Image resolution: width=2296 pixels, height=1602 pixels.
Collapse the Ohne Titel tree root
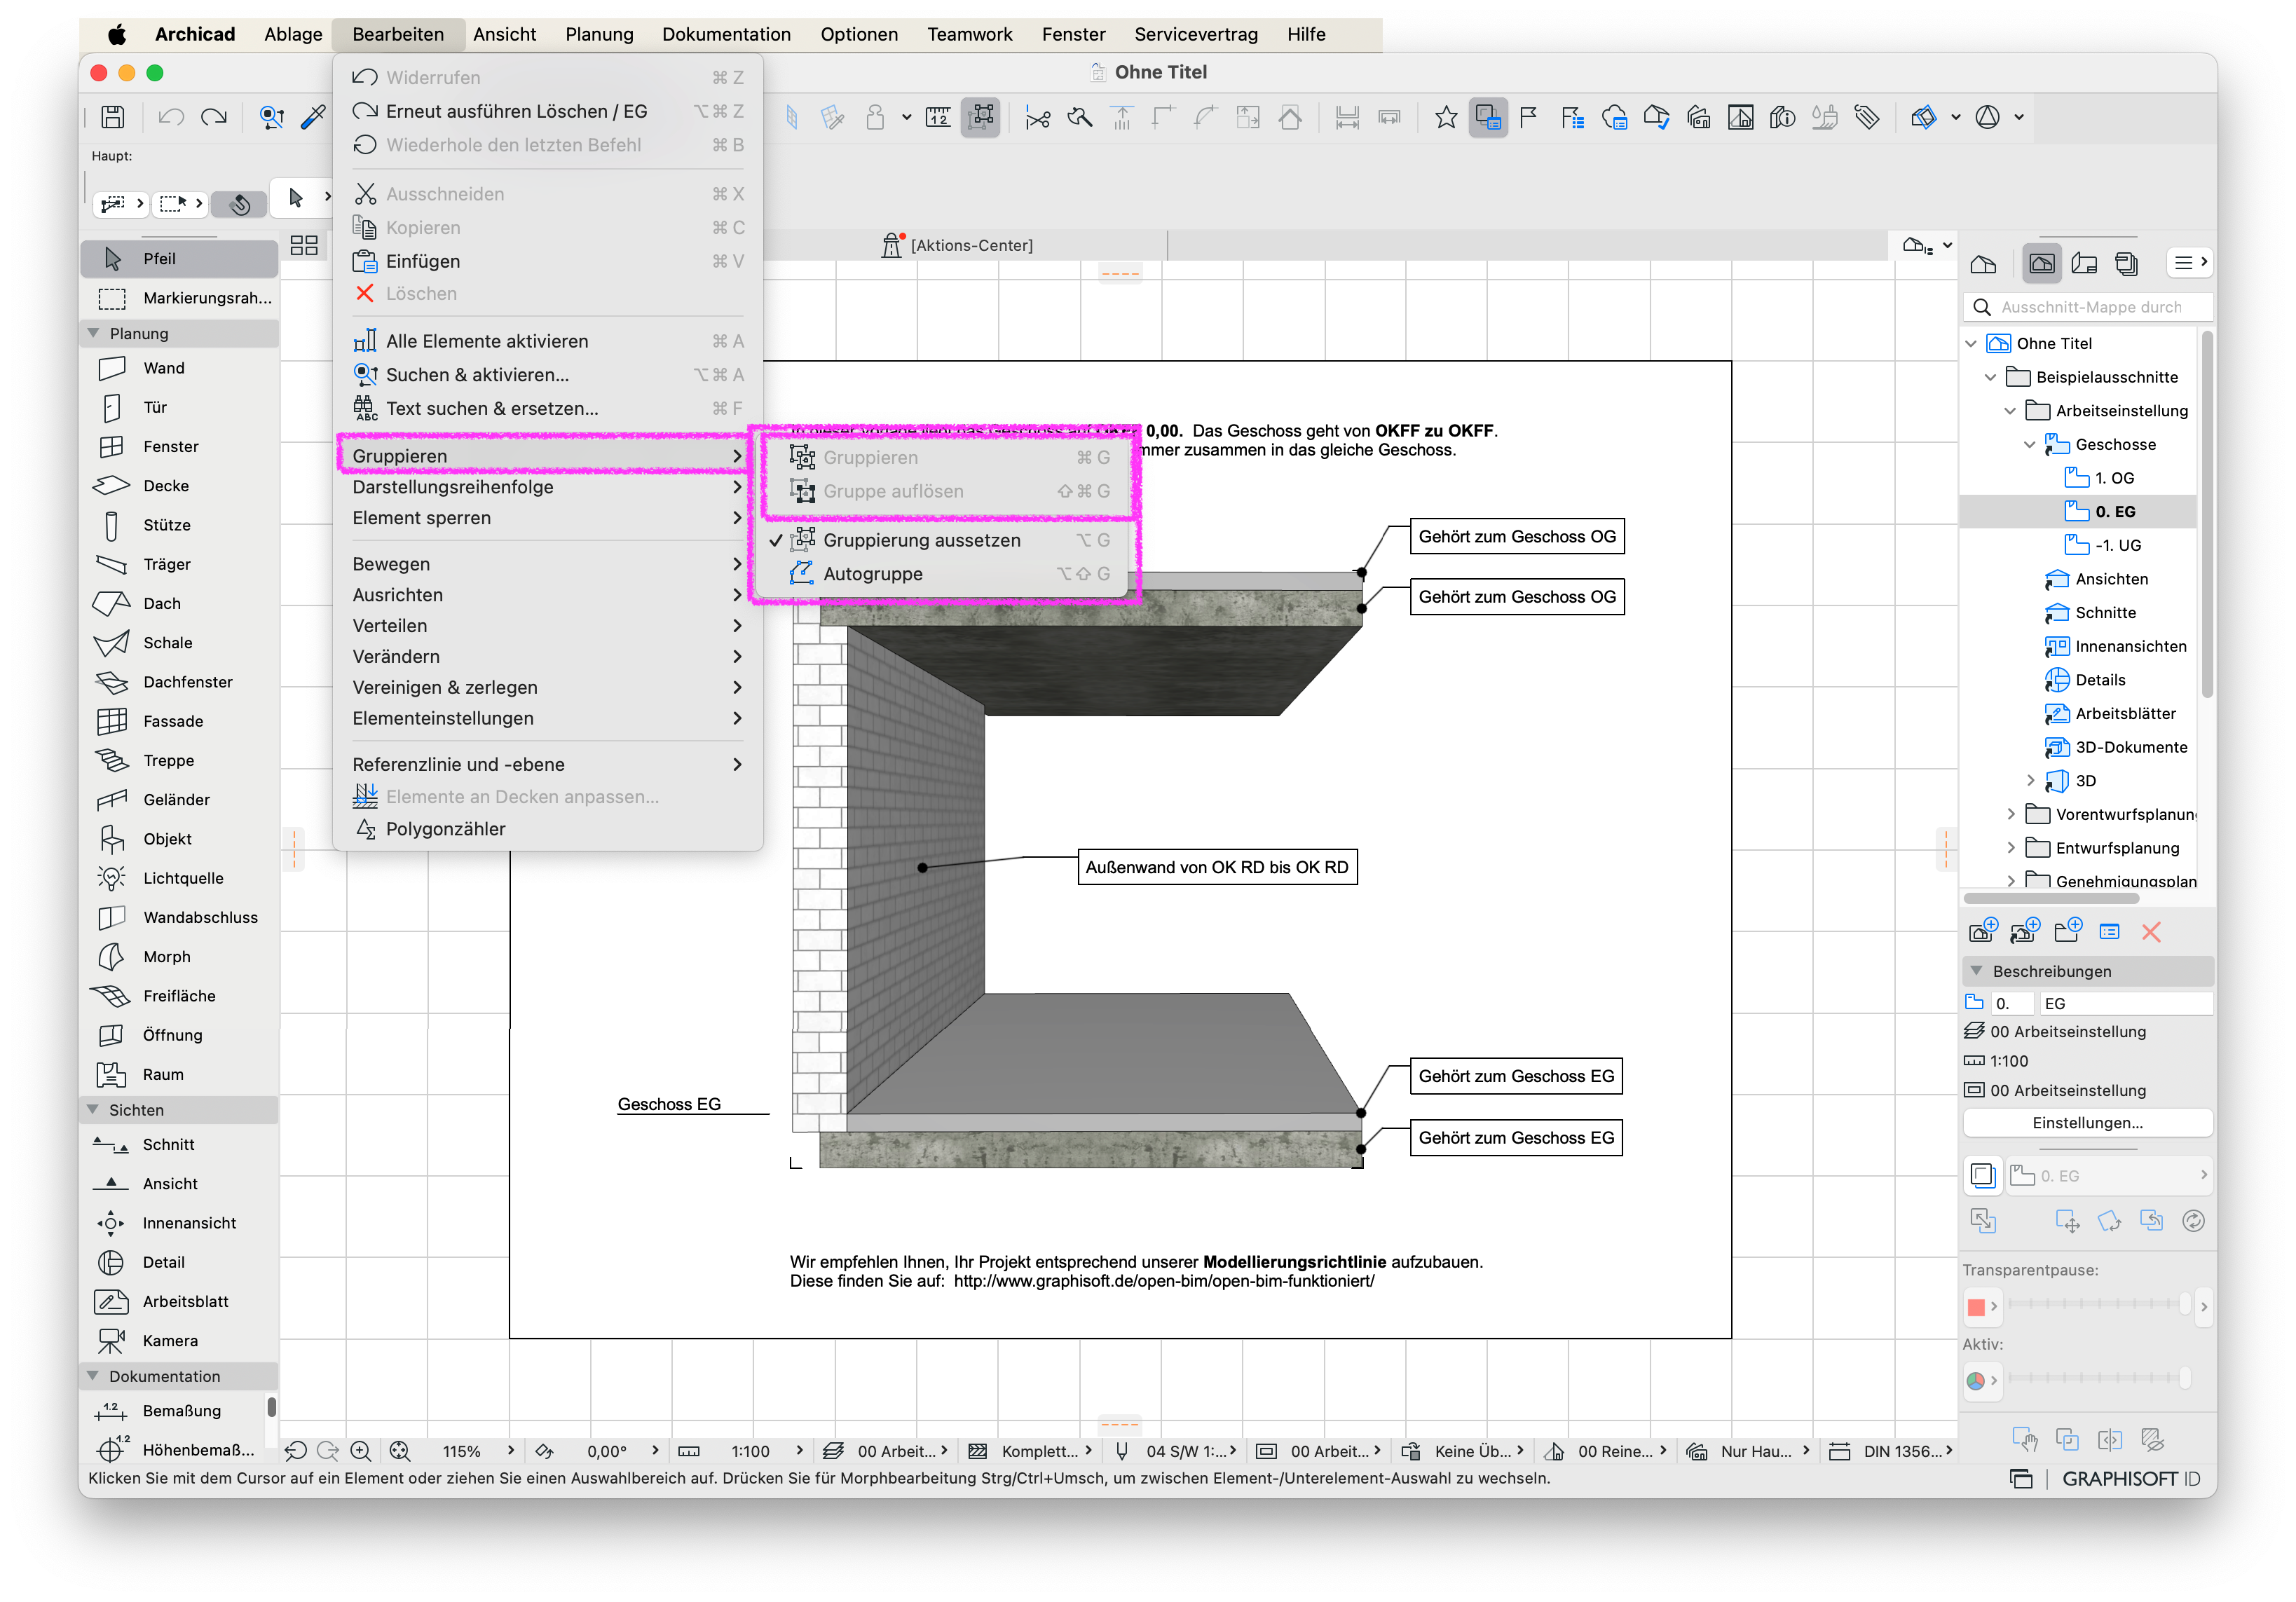pyautogui.click(x=1971, y=343)
